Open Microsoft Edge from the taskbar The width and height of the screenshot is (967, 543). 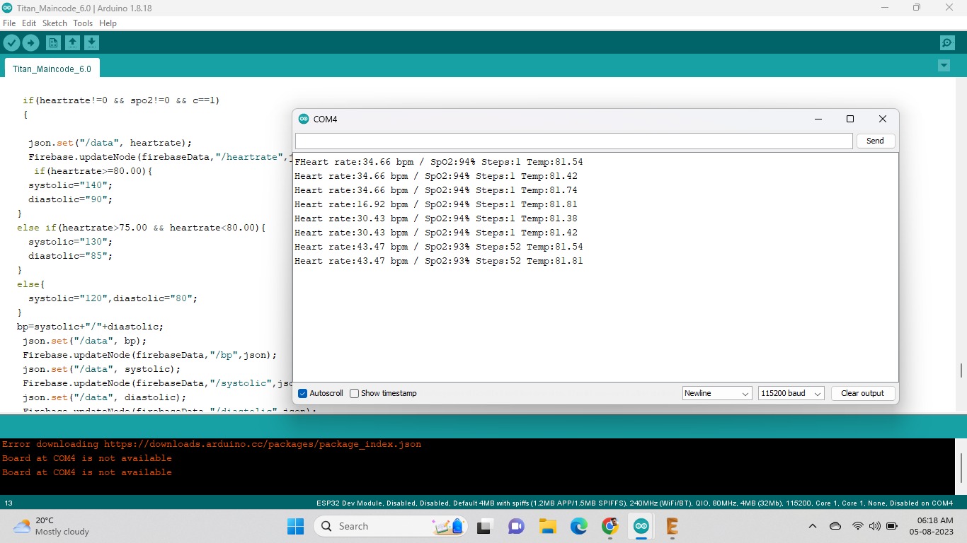point(579,526)
